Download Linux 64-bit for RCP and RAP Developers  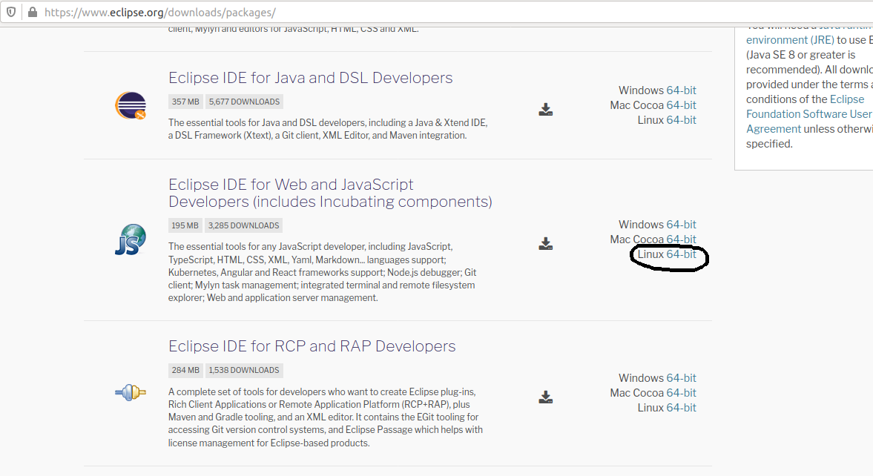pos(681,408)
